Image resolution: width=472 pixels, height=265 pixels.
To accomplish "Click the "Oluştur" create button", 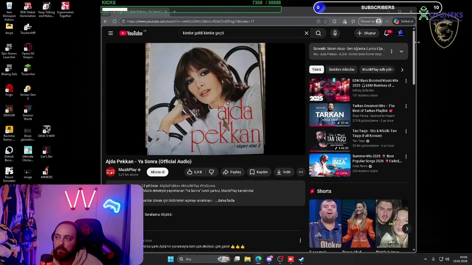I will pos(366,33).
